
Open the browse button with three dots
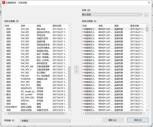pos(146,15)
